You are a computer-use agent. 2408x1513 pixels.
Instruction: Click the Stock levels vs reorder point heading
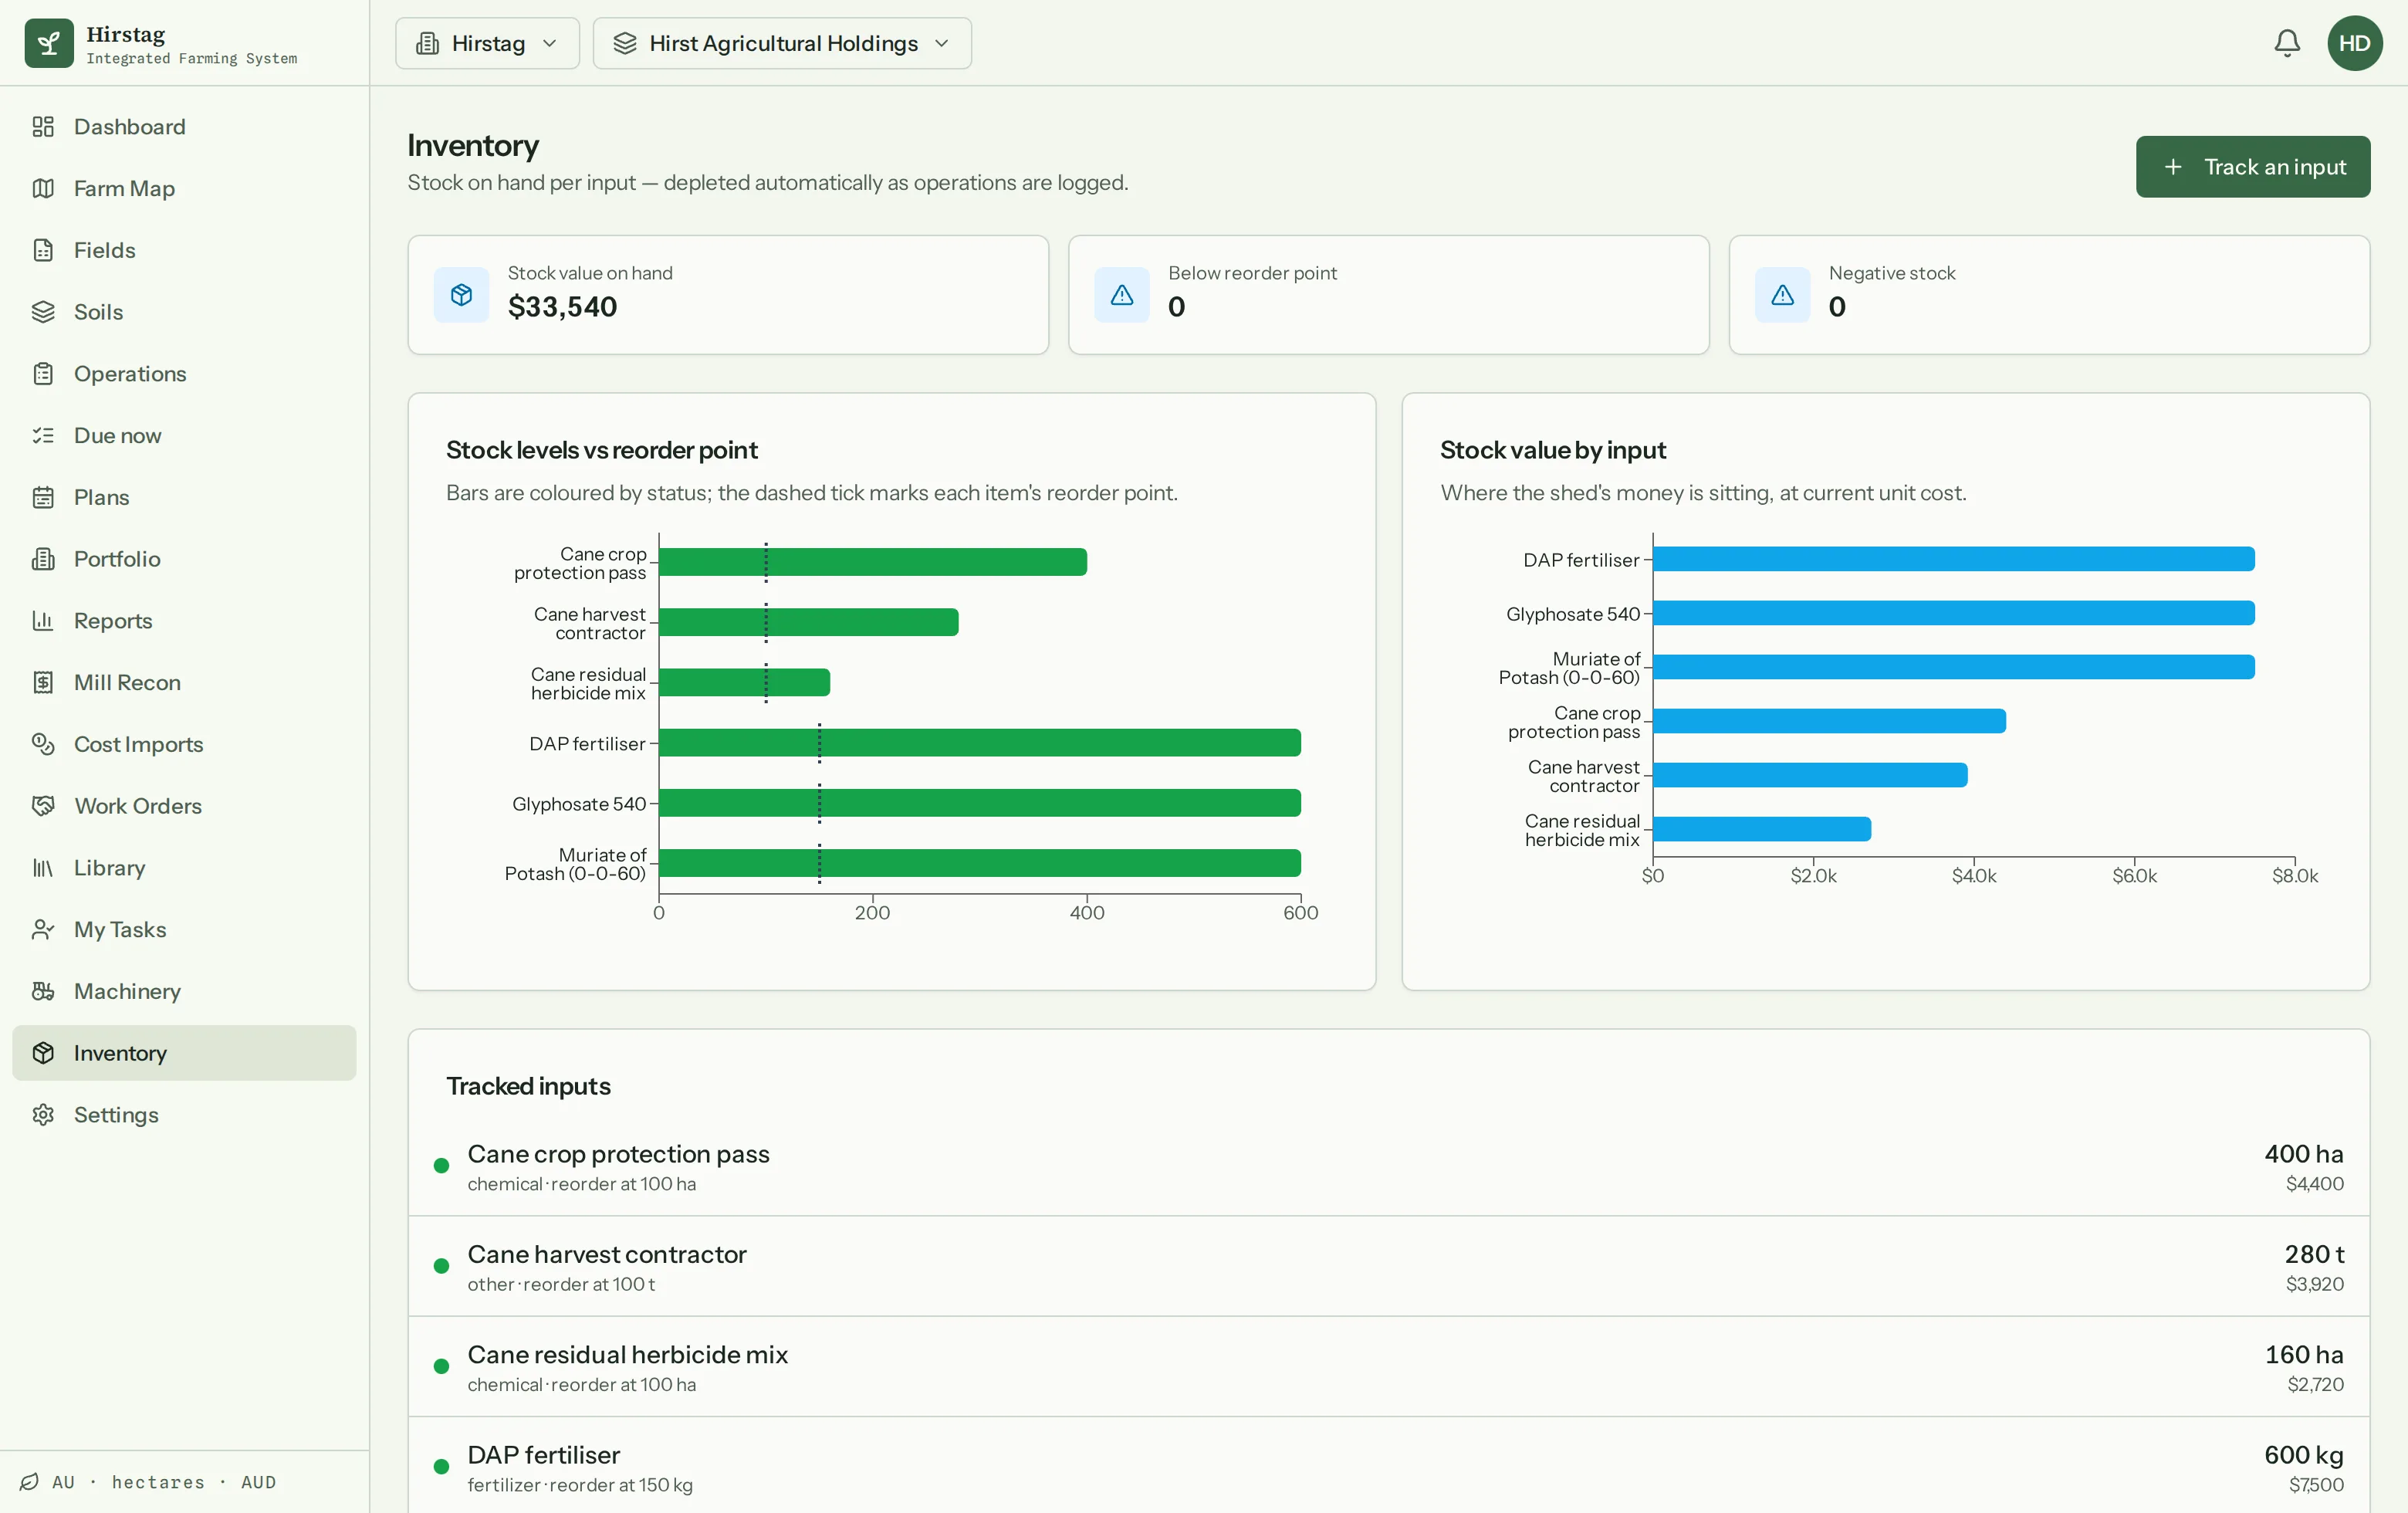click(x=602, y=450)
